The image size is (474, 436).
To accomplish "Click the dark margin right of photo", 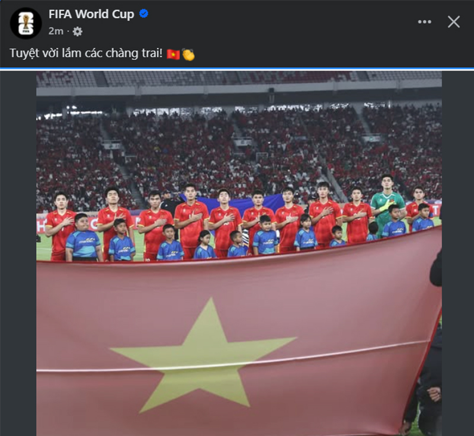I will tap(457, 253).
